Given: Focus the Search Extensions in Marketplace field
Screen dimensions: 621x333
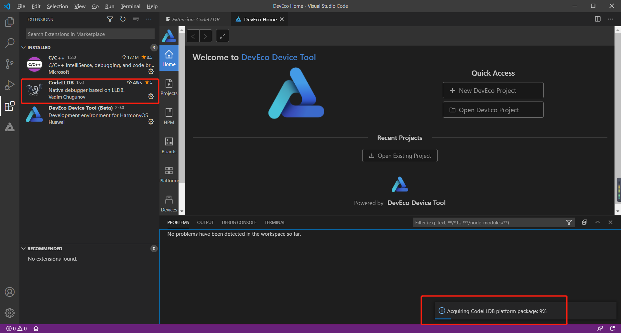Looking at the screenshot, I should coord(90,34).
